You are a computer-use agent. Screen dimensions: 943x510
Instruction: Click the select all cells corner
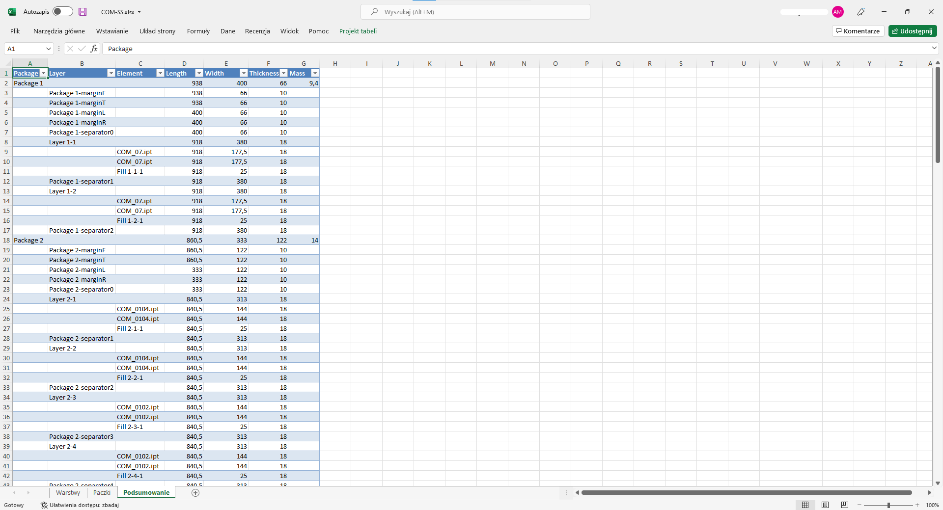pos(6,63)
